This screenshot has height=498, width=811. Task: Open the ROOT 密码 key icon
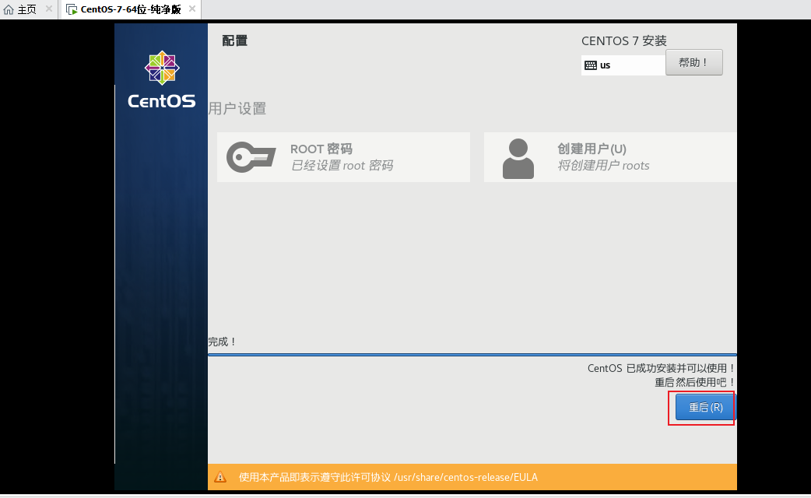coord(251,156)
